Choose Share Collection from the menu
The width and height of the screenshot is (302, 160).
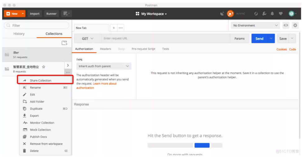[45, 80]
